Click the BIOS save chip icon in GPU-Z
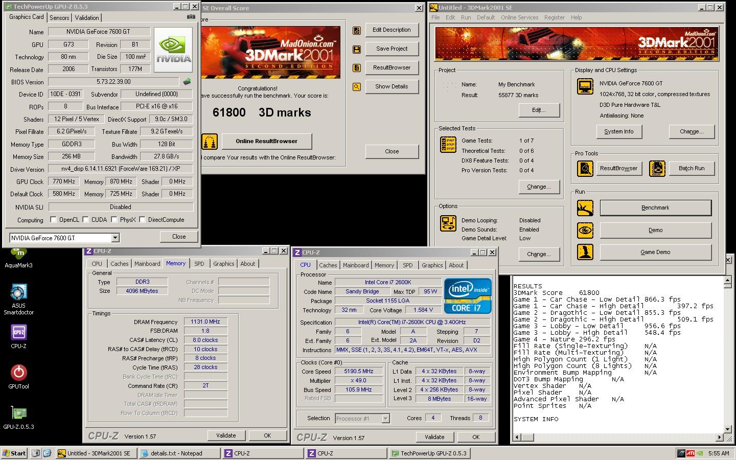The width and height of the screenshot is (736, 460). pos(187,82)
